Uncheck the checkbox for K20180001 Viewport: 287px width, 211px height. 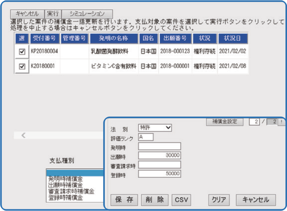pos(22,66)
